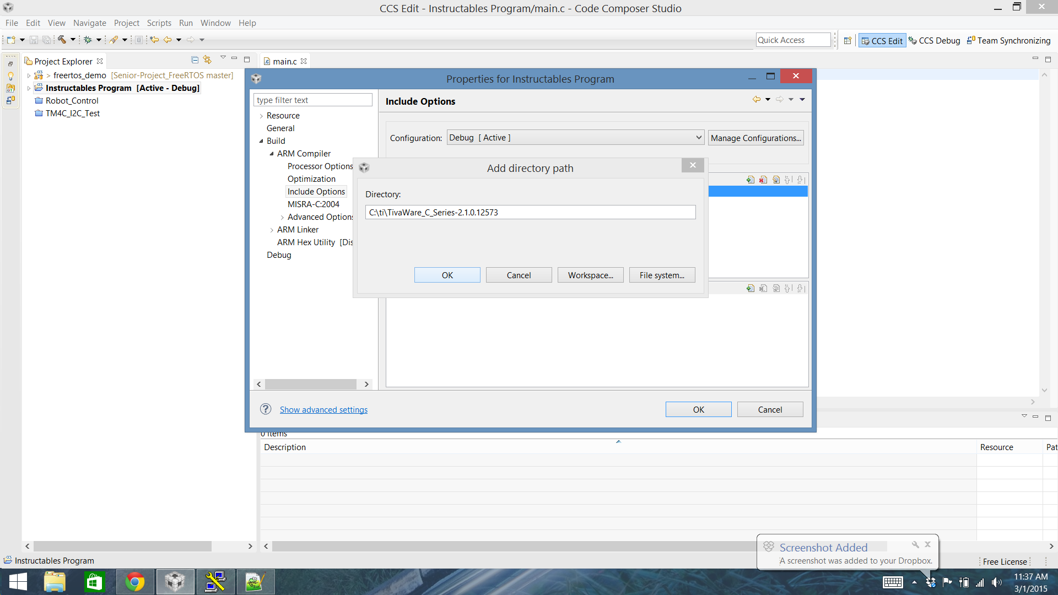This screenshot has height=595, width=1058.
Task: Open the Debug bug dropdown arrow
Action: tap(99, 40)
